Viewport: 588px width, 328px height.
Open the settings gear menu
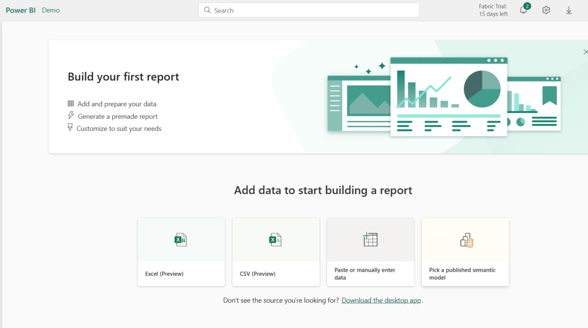coord(546,10)
